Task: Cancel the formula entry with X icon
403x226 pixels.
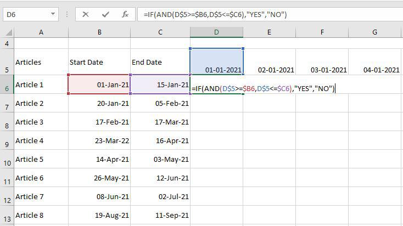Action: point(86,14)
